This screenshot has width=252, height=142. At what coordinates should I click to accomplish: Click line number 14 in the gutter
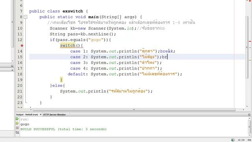20,51
